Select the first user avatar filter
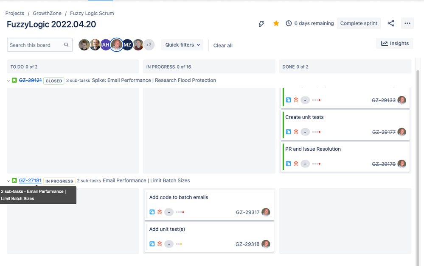The width and height of the screenshot is (424, 266). [84, 45]
